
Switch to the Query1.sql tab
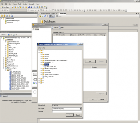(x=49, y=14)
